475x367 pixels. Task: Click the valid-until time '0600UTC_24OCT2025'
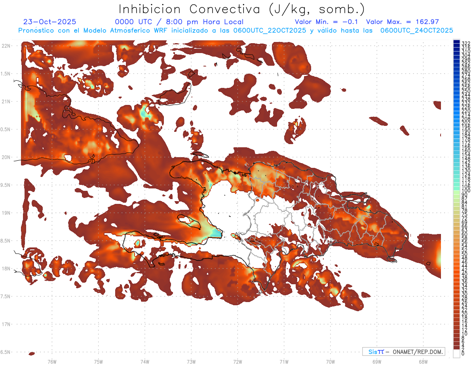[x=417, y=30]
